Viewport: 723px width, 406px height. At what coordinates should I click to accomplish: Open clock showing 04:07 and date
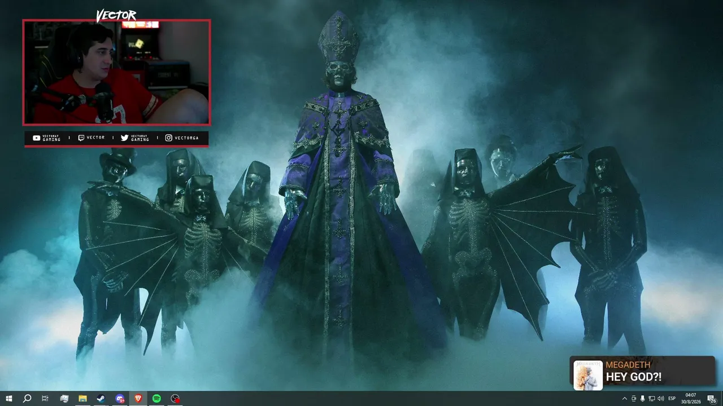pos(691,399)
